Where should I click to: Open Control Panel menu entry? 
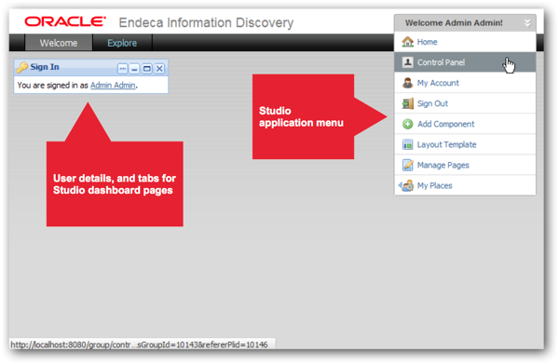tap(465, 62)
